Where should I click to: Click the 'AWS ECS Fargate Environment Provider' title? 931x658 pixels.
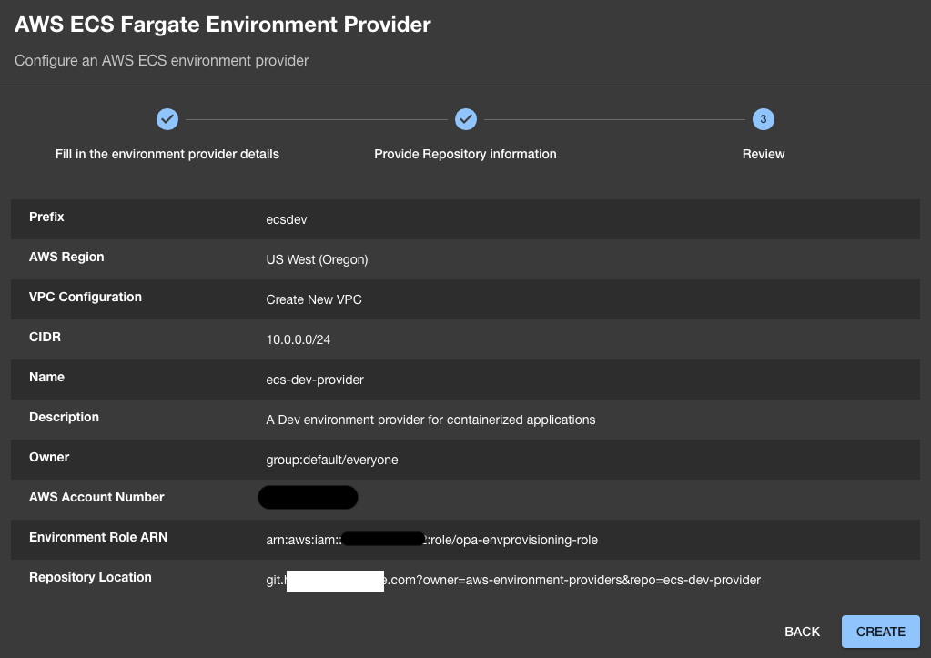pyautogui.click(x=223, y=25)
